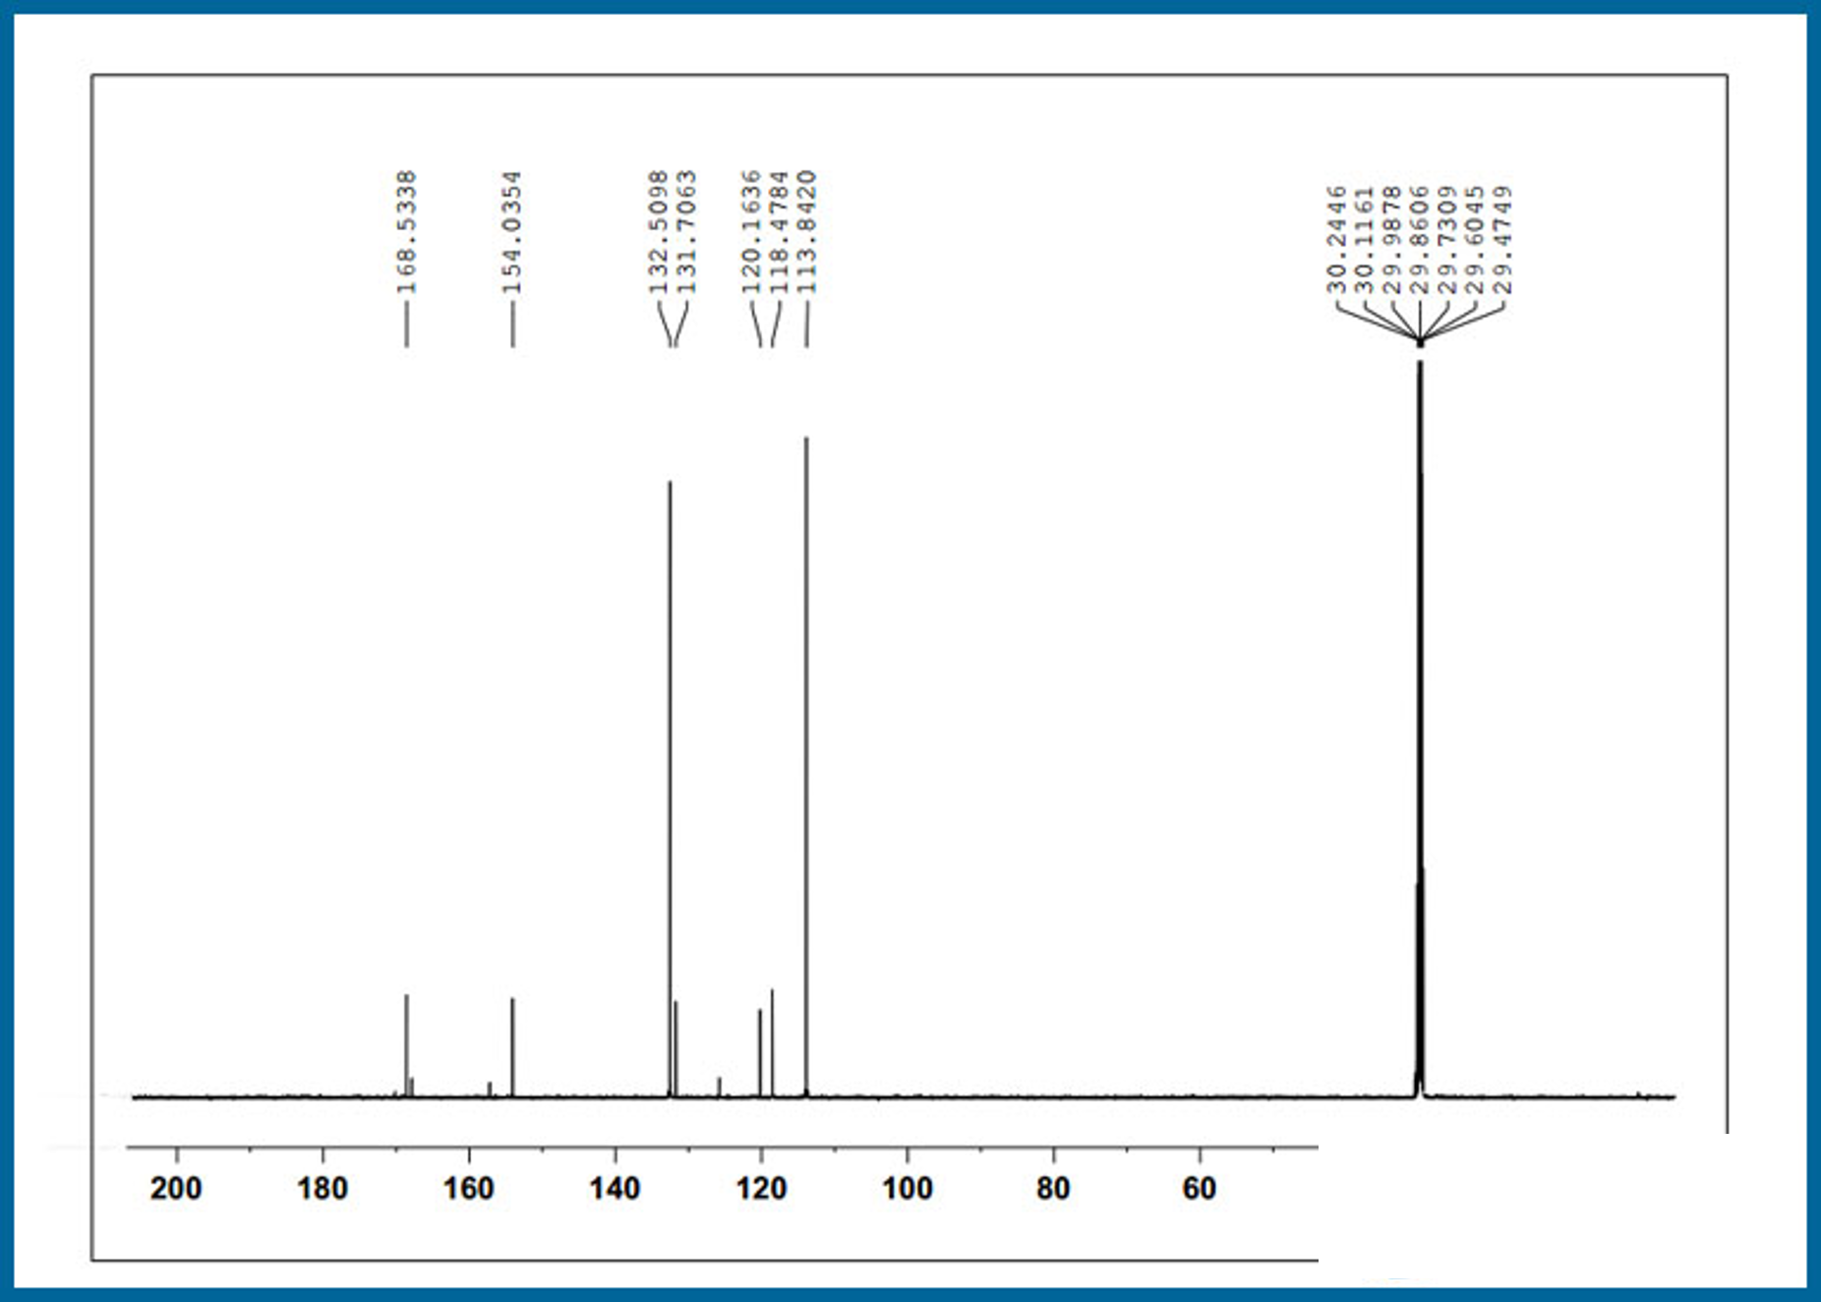
Task: Click the 168.5338 peak label
Action: tap(406, 232)
